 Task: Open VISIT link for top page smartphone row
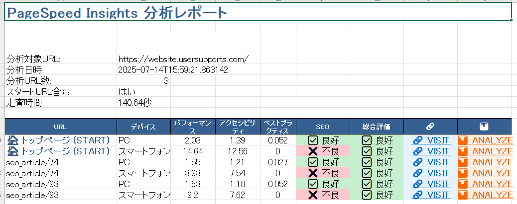[x=438, y=151]
